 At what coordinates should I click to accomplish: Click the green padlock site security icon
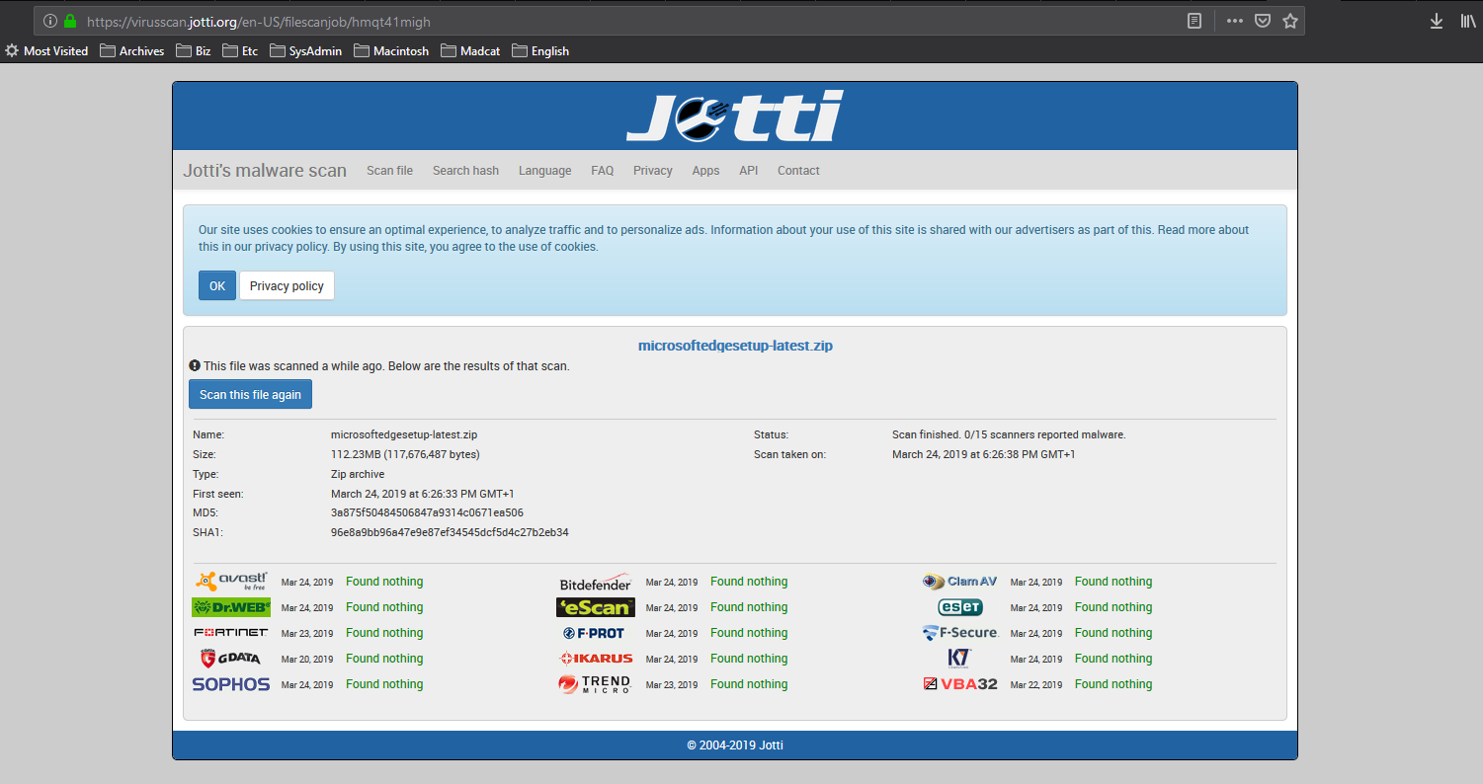[70, 21]
